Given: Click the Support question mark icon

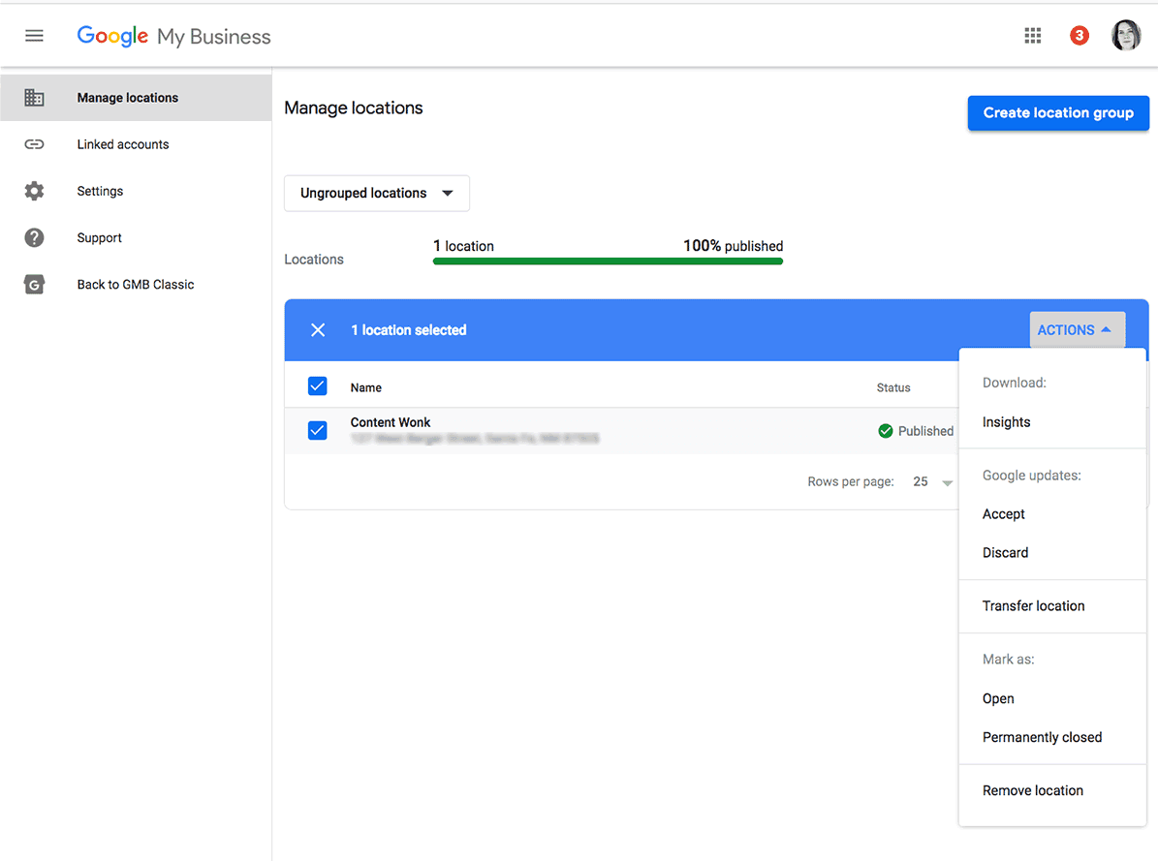Looking at the screenshot, I should pos(34,238).
